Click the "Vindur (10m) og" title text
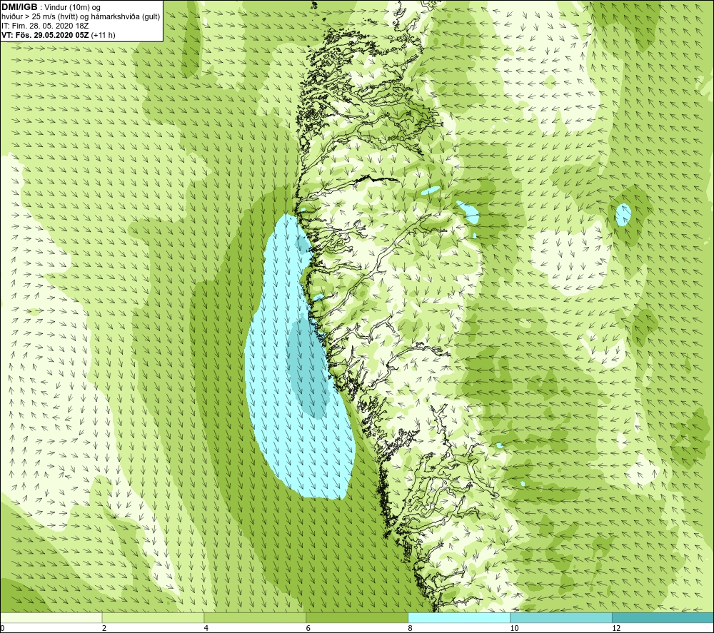The width and height of the screenshot is (714, 633). [x=74, y=8]
